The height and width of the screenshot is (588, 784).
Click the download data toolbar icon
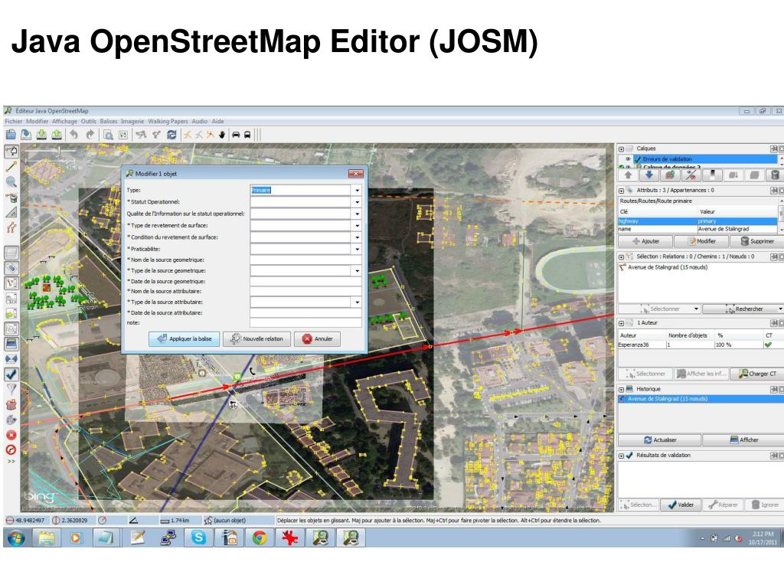tap(41, 135)
